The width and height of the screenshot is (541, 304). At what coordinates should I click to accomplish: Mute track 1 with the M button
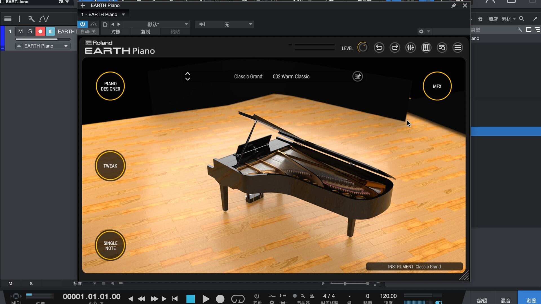point(20,32)
